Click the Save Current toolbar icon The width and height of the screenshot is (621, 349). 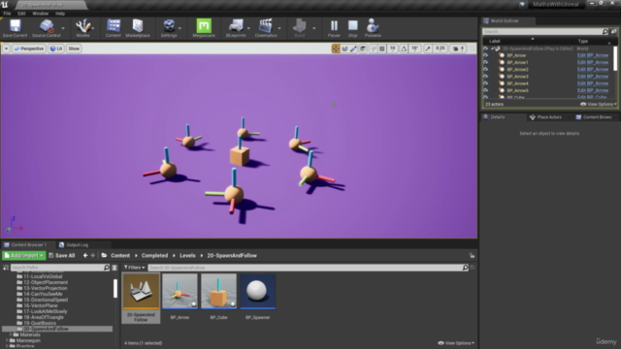point(15,28)
